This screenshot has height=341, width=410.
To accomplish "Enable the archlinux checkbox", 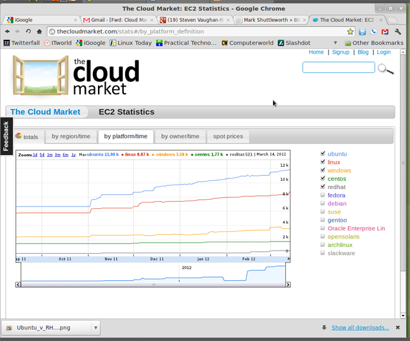I will [323, 245].
